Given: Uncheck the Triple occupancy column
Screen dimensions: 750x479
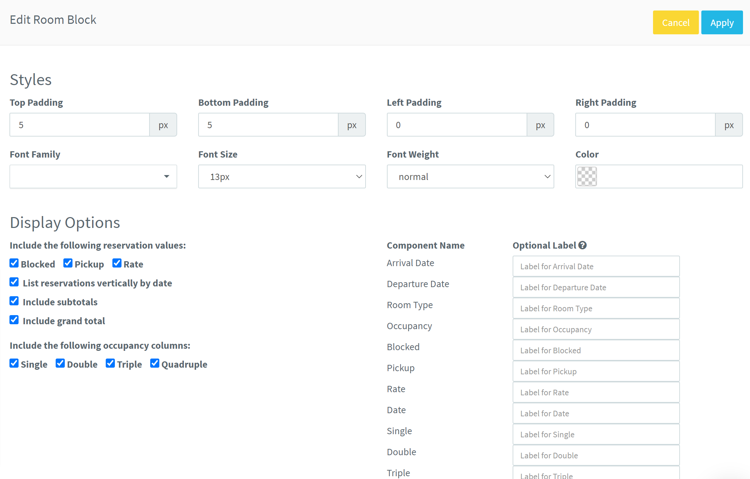Looking at the screenshot, I should (110, 363).
